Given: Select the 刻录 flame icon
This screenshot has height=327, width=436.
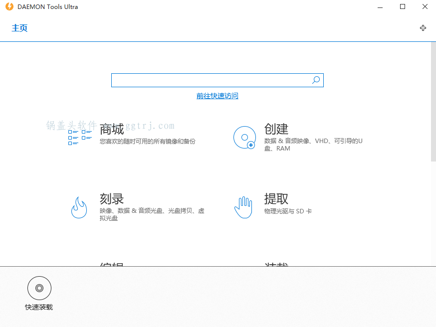Looking at the screenshot, I should coord(79,207).
